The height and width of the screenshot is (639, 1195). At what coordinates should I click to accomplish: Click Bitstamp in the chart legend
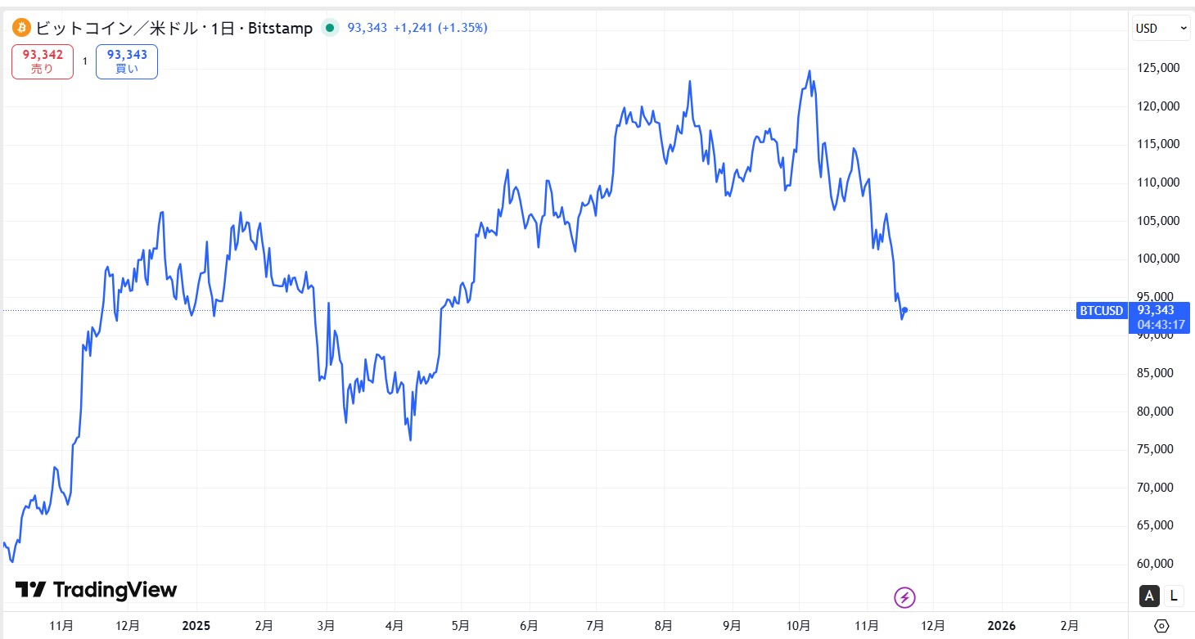[x=281, y=27]
